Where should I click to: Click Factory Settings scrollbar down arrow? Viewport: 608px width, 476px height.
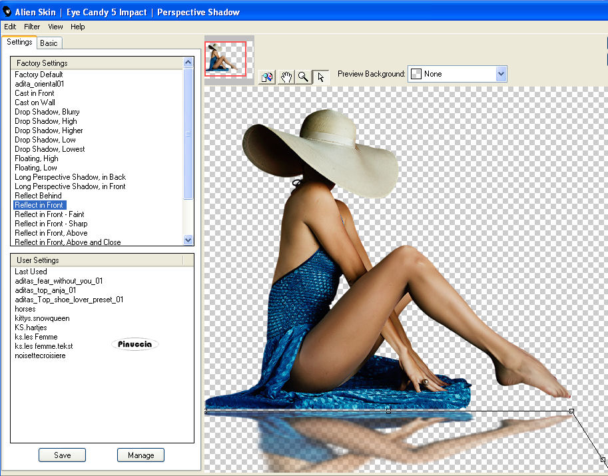coord(188,240)
